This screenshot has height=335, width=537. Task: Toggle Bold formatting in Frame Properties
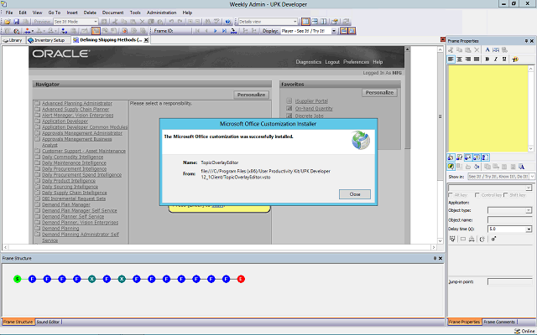coord(487,59)
